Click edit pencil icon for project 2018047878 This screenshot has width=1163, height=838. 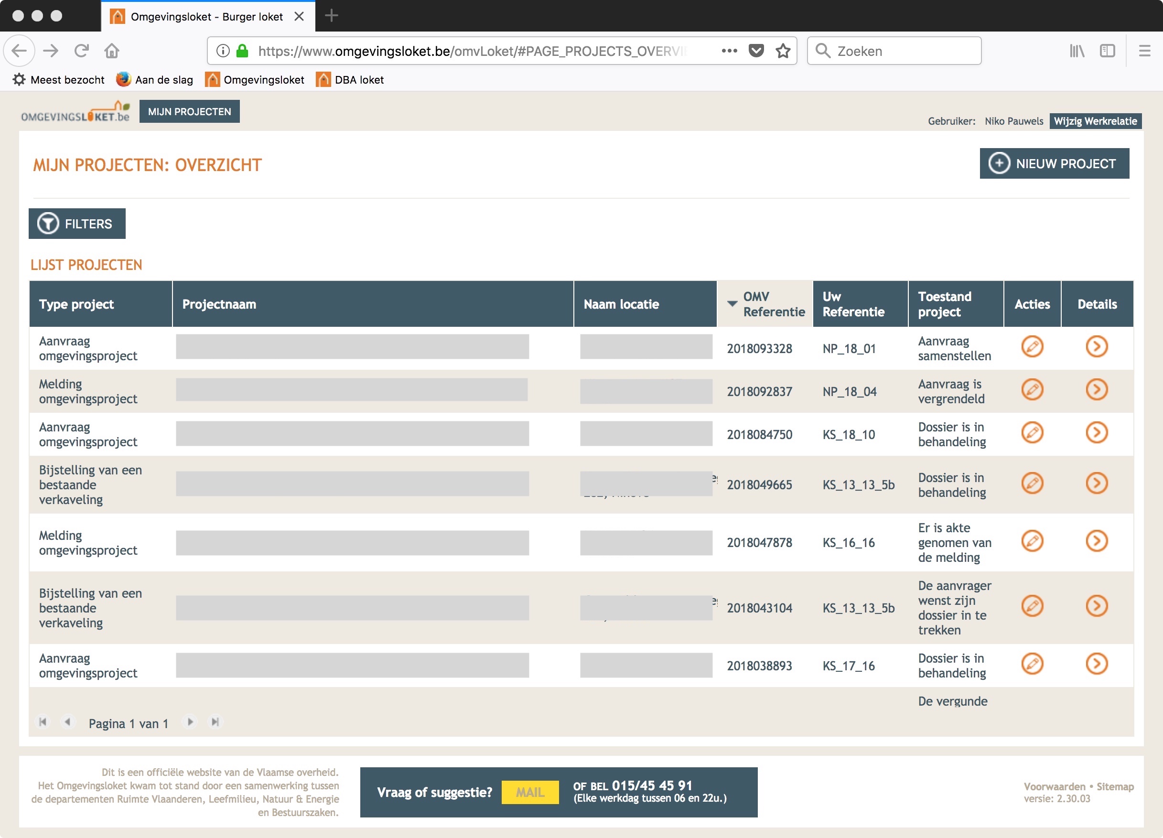pyautogui.click(x=1032, y=541)
